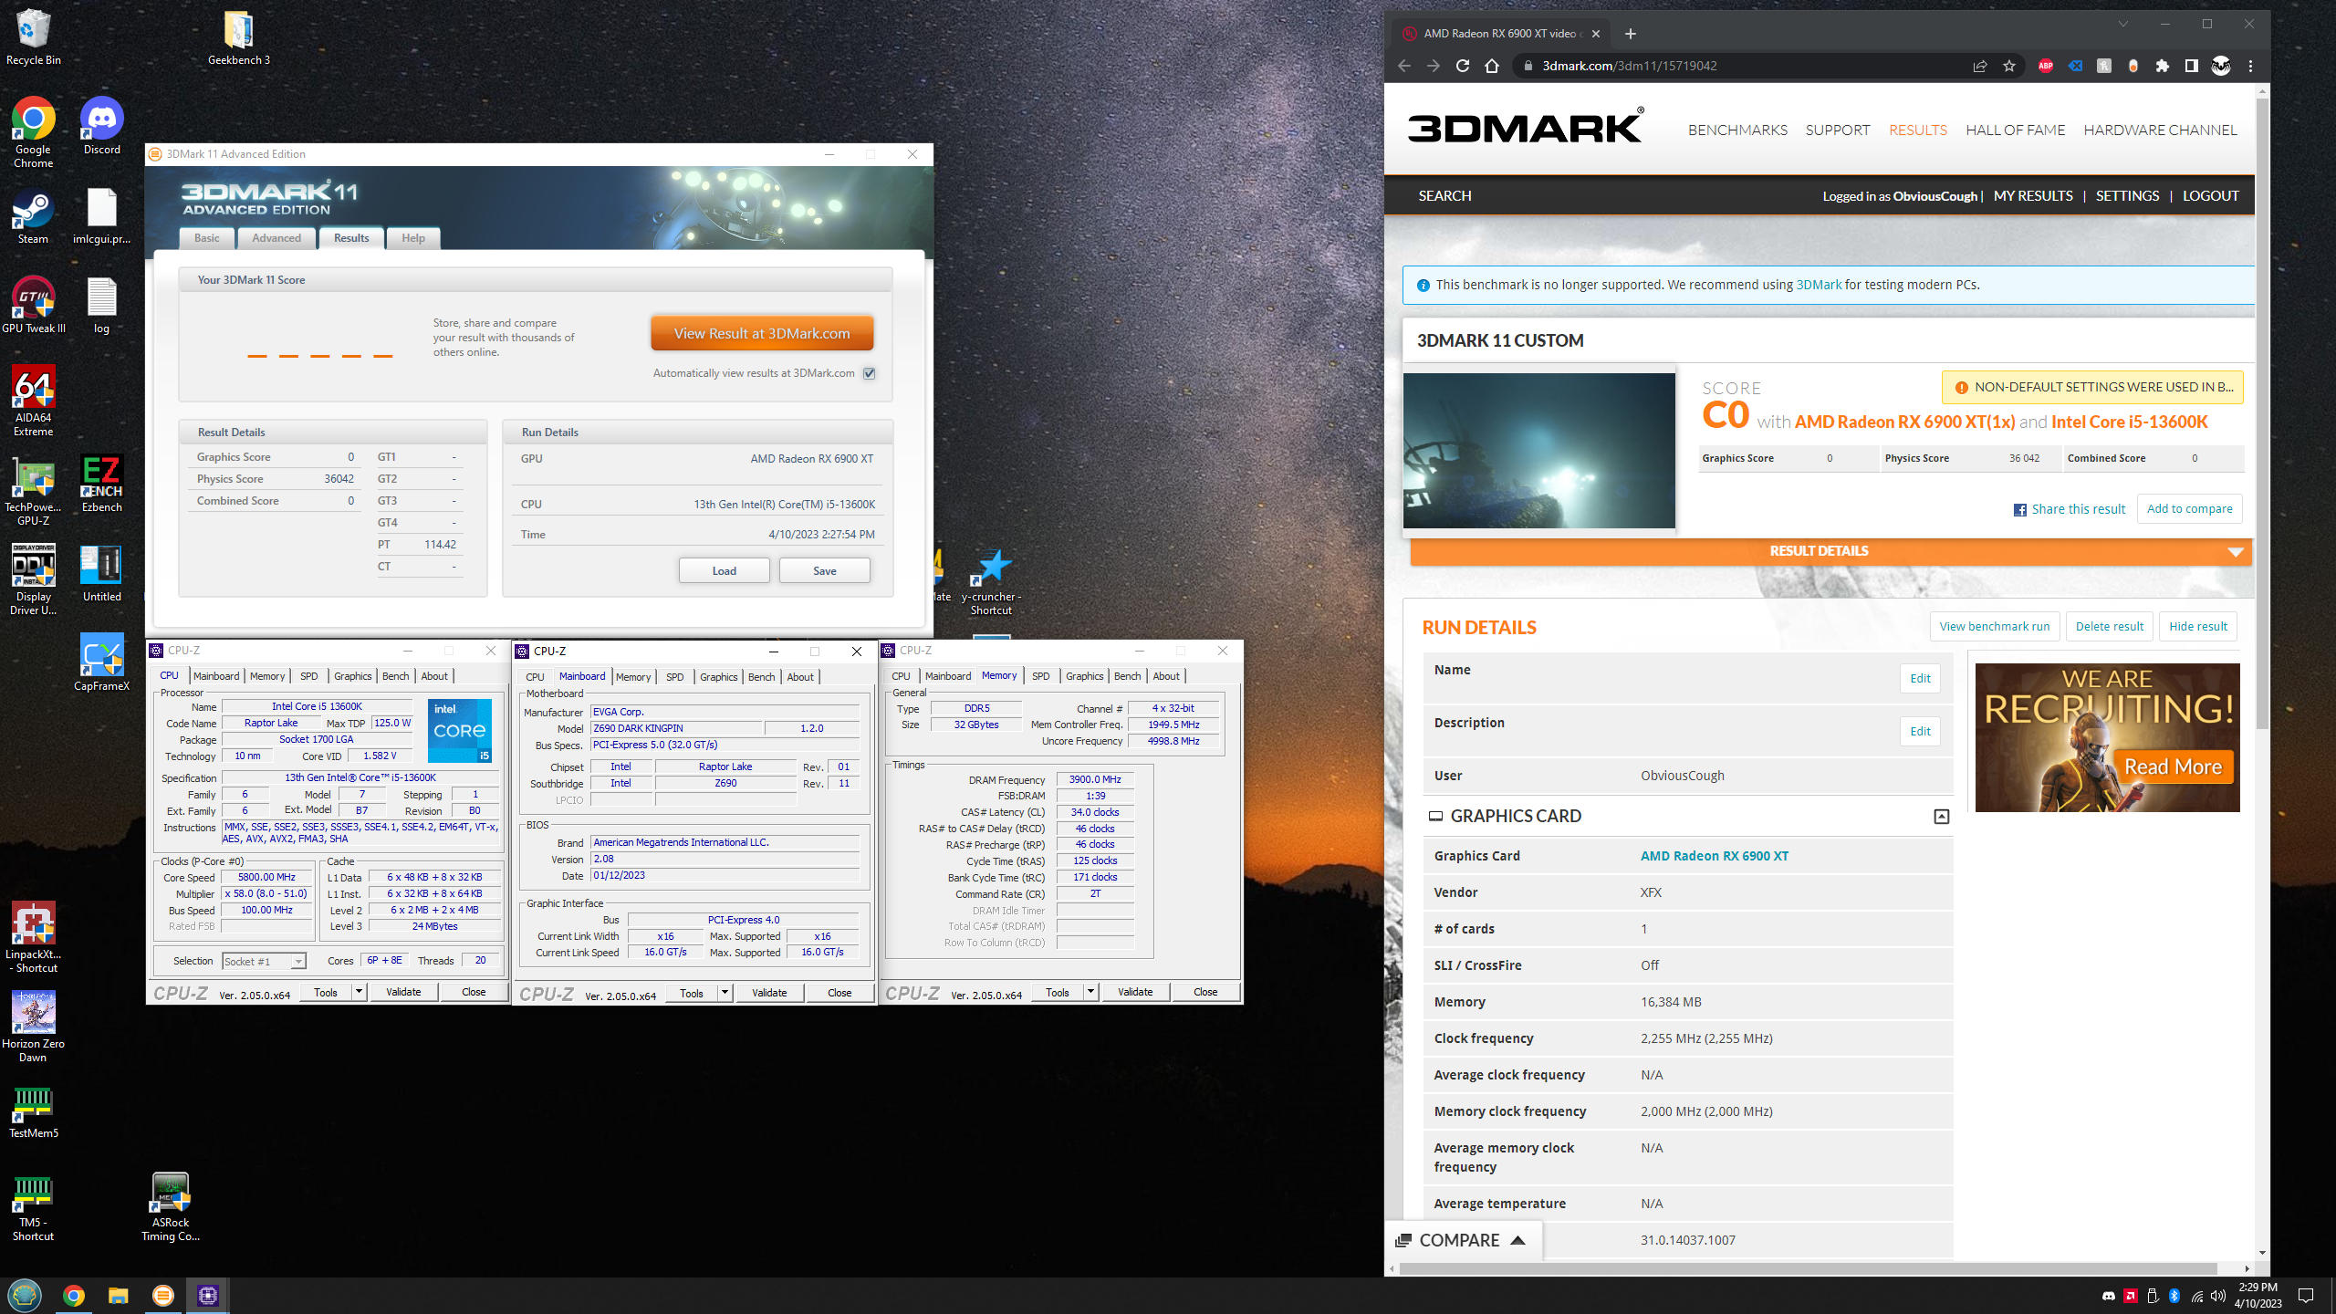Screen dimensions: 2336x1314
Task: Open Chrome's three-dot menu
Action: pyautogui.click(x=2250, y=66)
